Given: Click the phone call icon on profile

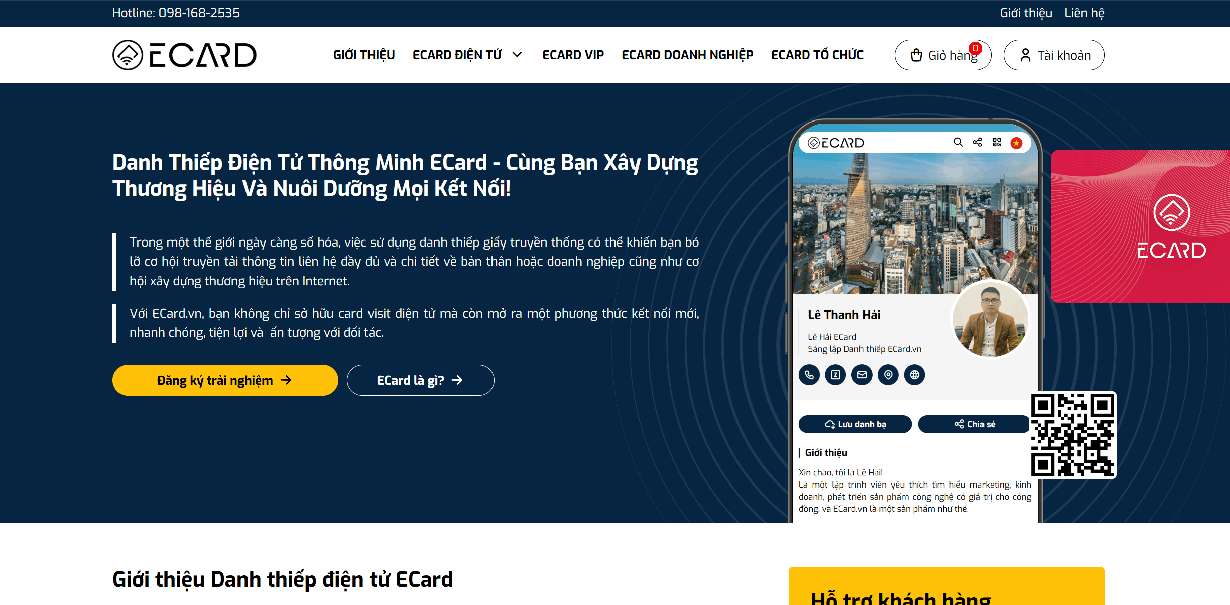Looking at the screenshot, I should pos(809,375).
